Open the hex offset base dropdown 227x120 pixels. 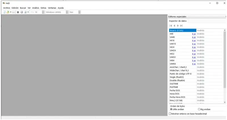[x=79, y=12]
